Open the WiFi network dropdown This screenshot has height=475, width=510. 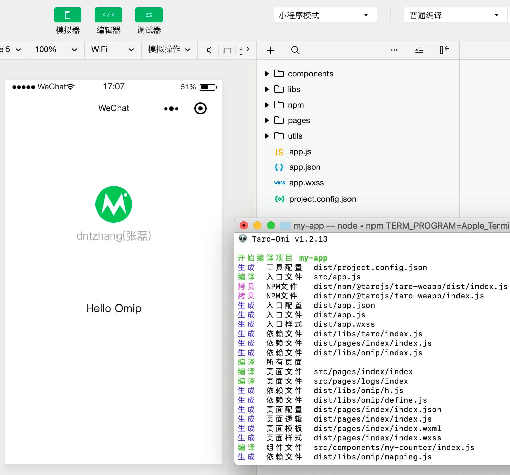coord(112,50)
